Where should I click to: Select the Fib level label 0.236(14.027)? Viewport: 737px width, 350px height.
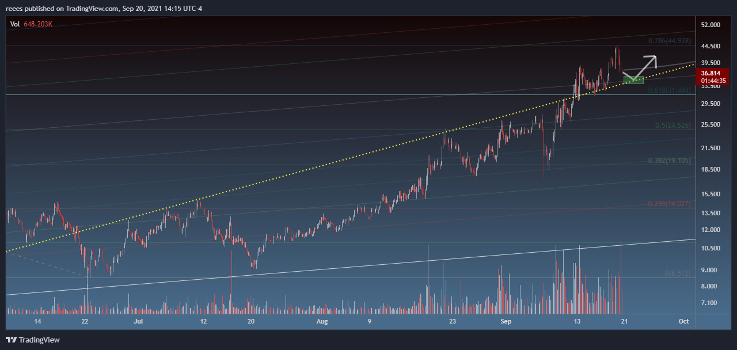click(x=669, y=204)
